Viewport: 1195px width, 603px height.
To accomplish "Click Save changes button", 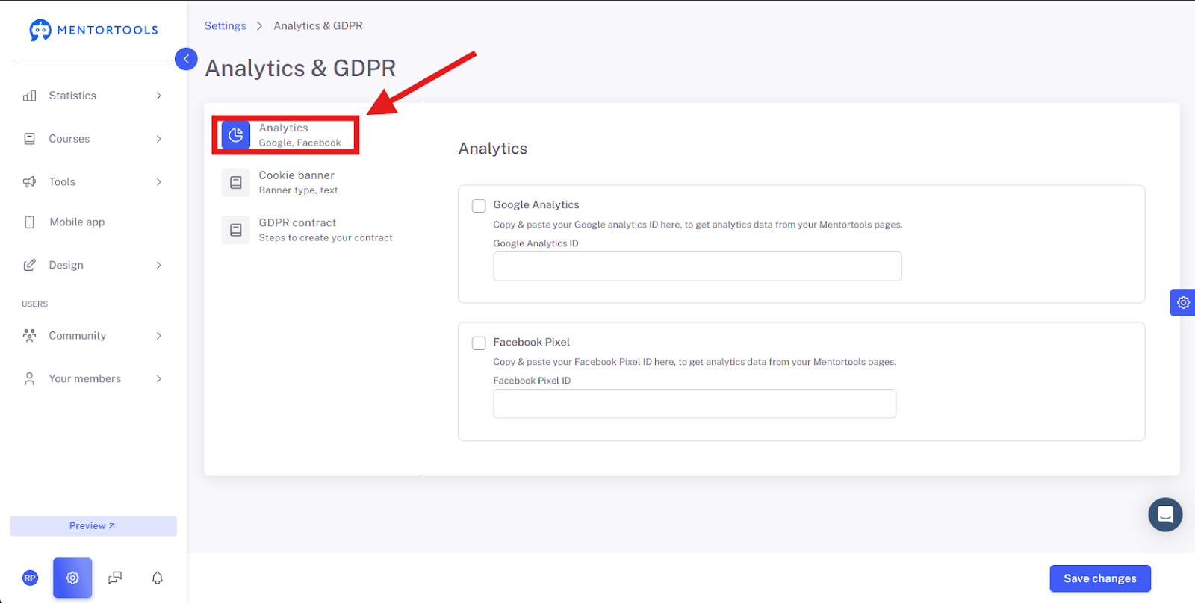I will pos(1100,578).
